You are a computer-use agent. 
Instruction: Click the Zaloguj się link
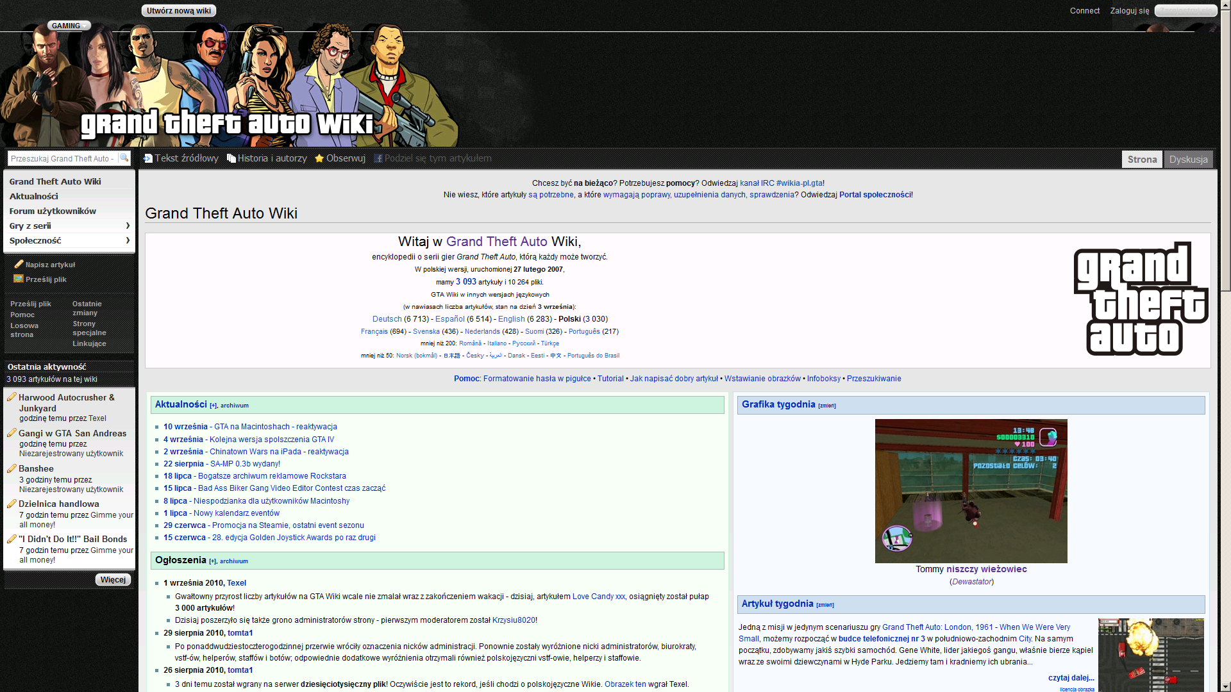coord(1129,10)
